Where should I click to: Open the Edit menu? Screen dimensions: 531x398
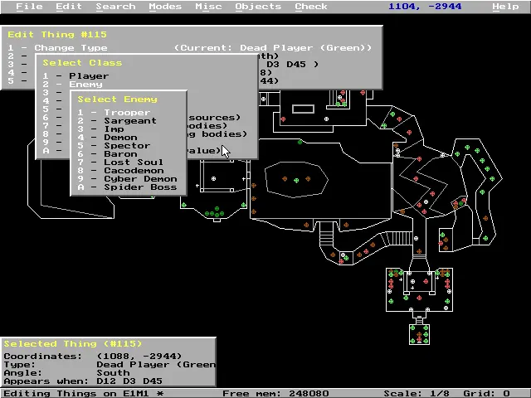click(x=69, y=7)
